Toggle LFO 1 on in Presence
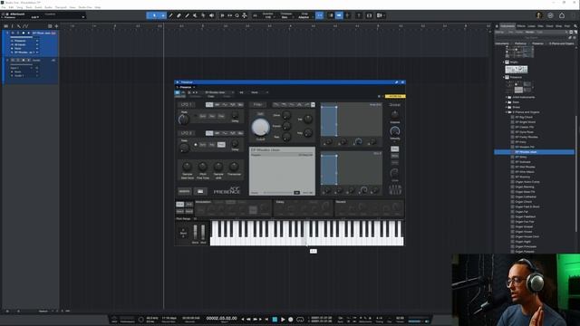 187,105
